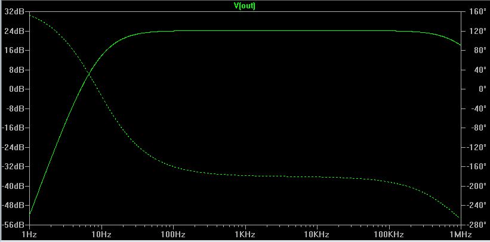Click the 40° phase axis label
The width and height of the screenshot is (490, 242).
coord(480,70)
